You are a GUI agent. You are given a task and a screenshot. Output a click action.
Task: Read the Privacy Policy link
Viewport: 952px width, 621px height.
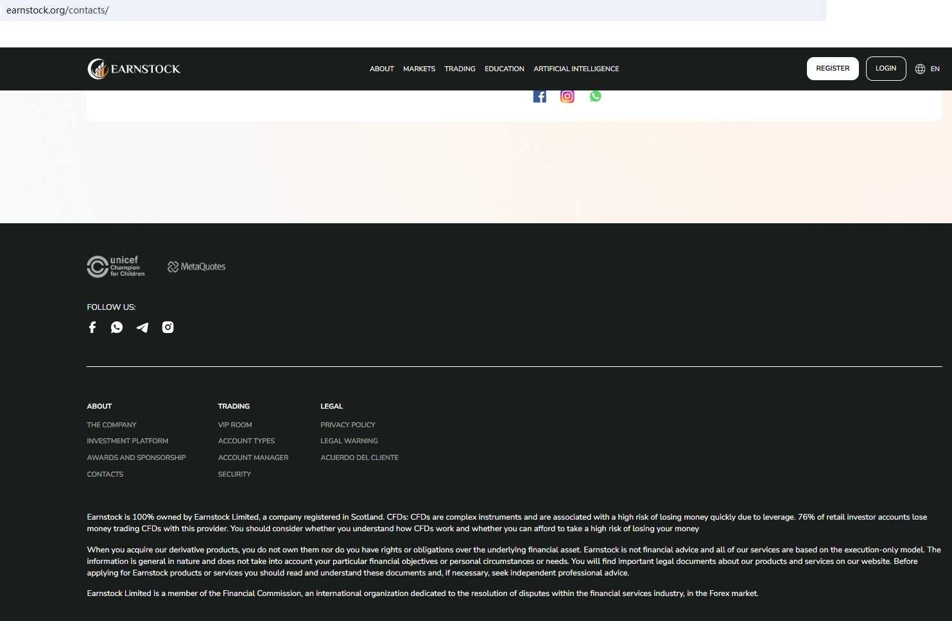click(348, 425)
